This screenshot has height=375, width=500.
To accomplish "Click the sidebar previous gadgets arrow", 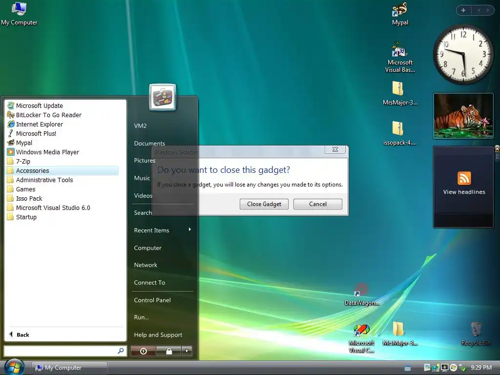I will pyautogui.click(x=479, y=10).
